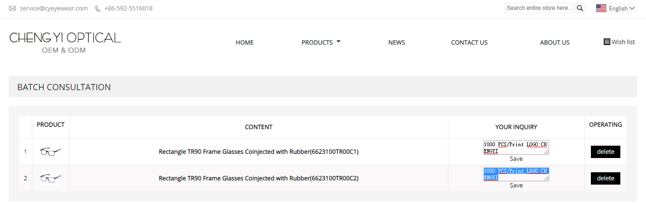
Task: Click the phone icon in top bar
Action: [97, 9]
